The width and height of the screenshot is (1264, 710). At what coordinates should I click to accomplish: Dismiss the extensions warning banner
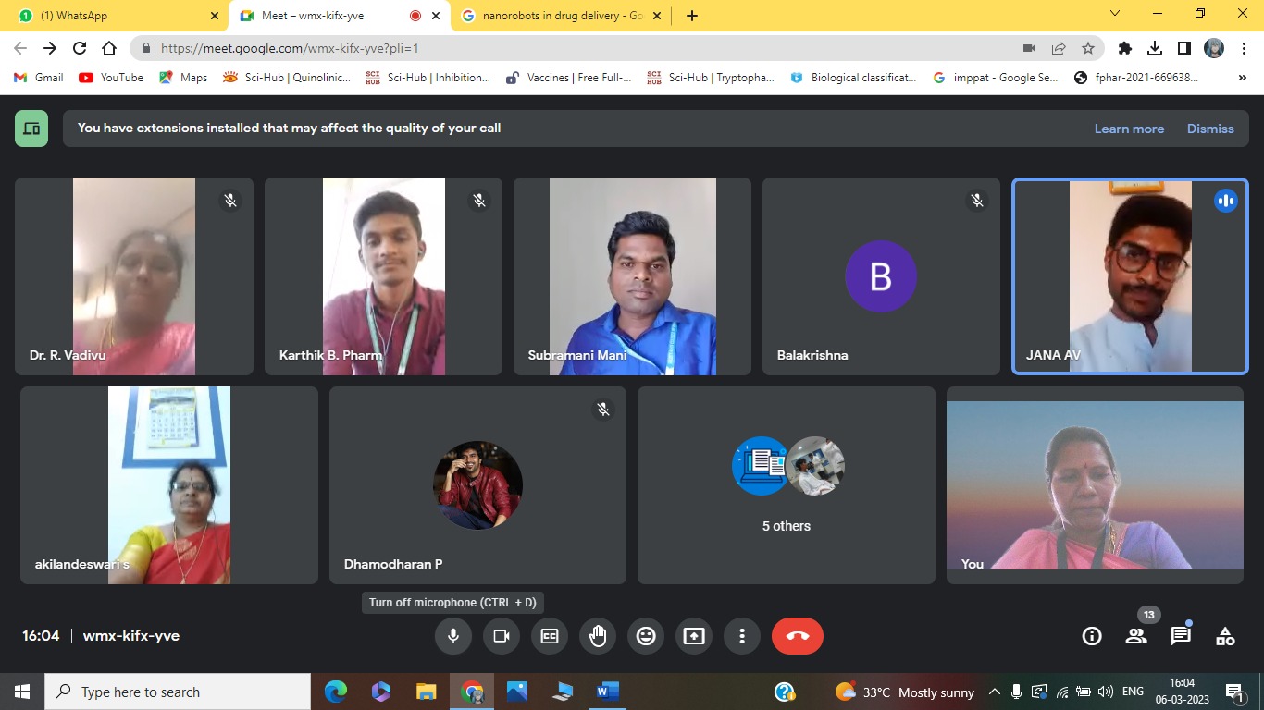coord(1210,129)
